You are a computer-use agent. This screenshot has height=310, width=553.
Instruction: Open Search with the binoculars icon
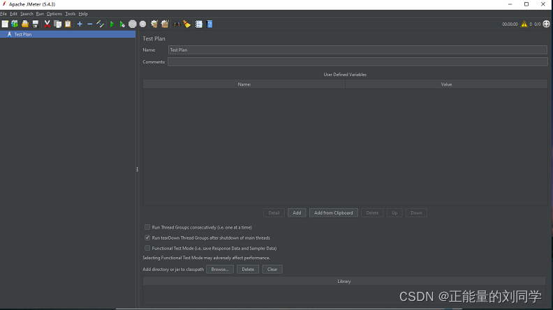[x=177, y=24]
